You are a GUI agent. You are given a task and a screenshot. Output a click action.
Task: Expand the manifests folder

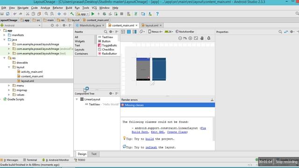click(x=4, y=35)
